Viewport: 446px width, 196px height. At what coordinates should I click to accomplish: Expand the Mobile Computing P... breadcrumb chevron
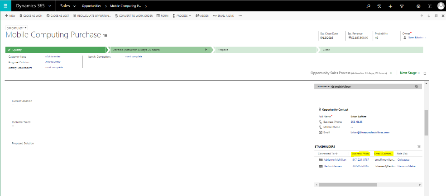146,6
